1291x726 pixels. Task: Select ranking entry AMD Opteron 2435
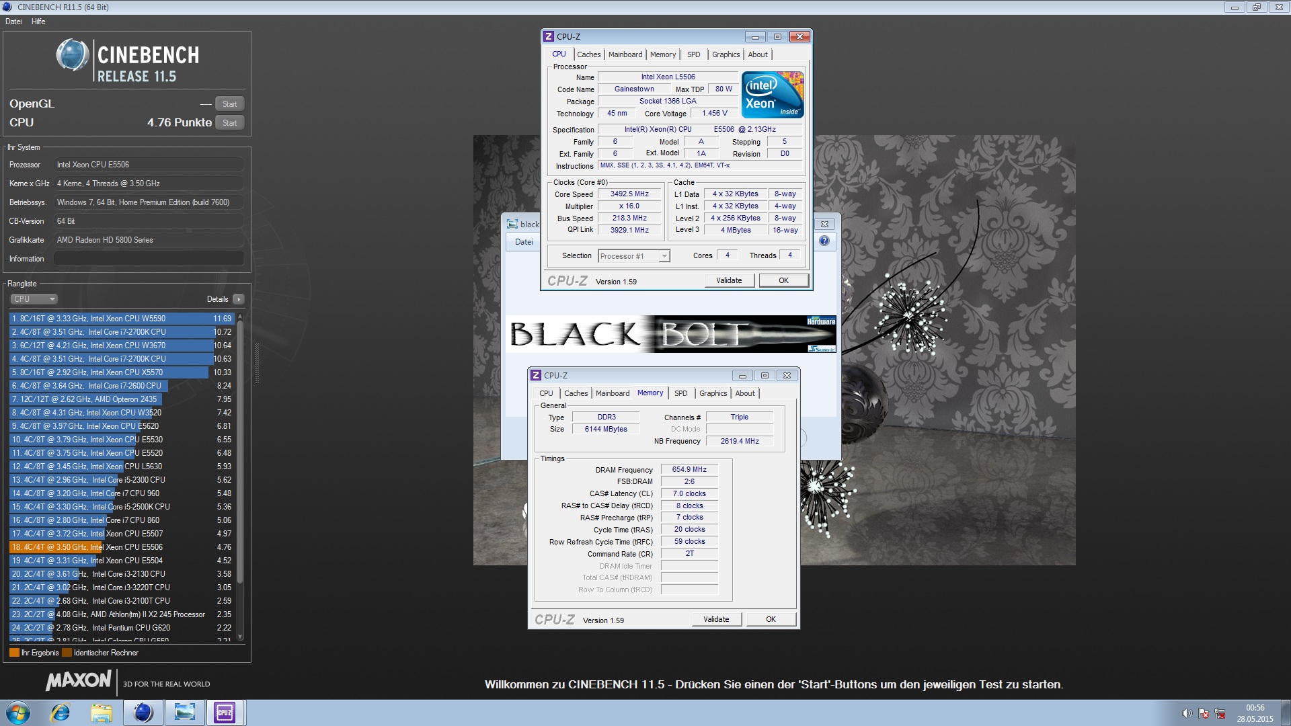coord(121,399)
